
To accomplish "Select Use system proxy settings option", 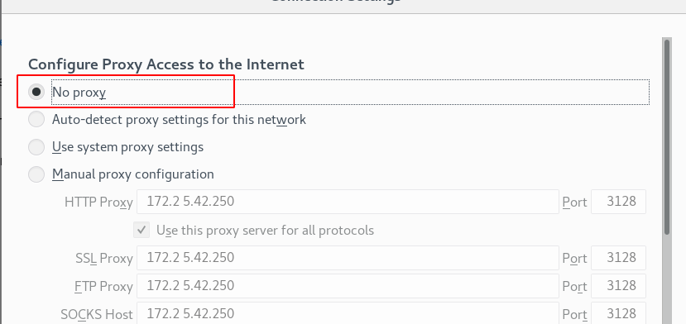I will coord(36,147).
